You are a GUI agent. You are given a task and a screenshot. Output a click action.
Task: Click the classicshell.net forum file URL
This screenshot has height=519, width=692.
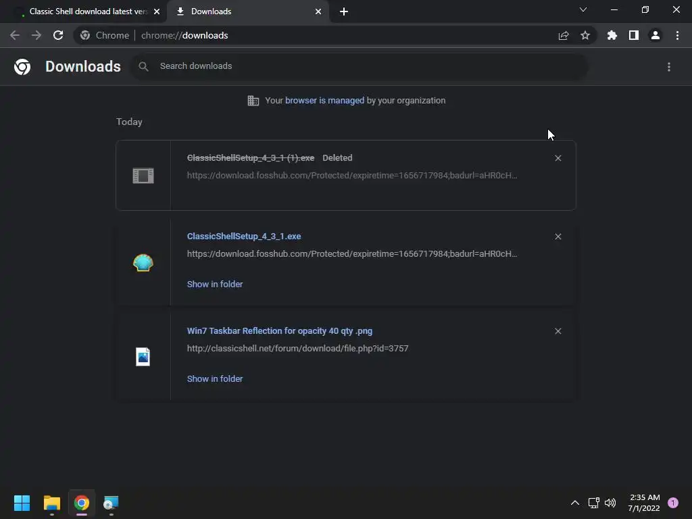(298, 348)
